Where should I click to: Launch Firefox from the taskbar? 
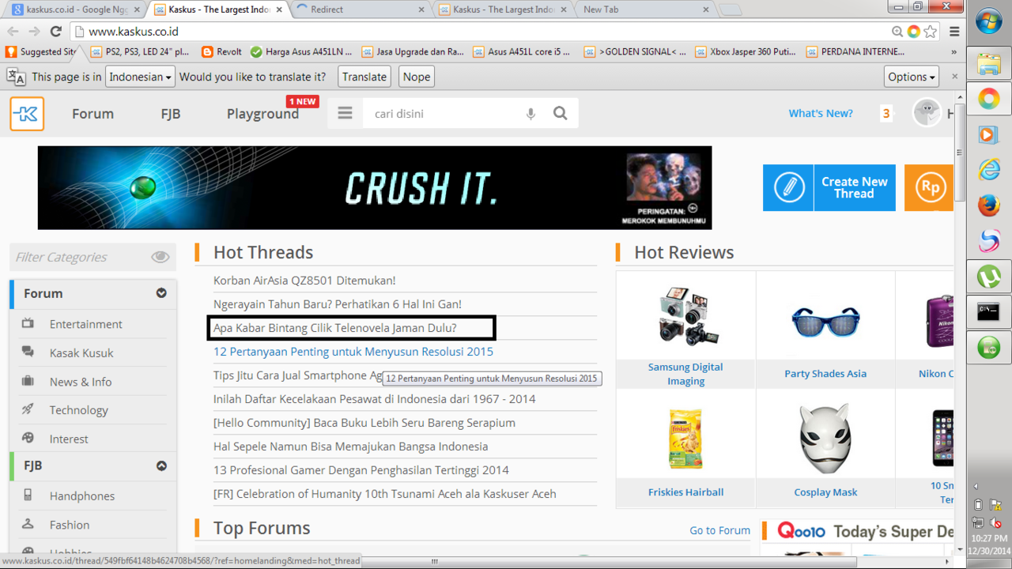pyautogui.click(x=988, y=205)
